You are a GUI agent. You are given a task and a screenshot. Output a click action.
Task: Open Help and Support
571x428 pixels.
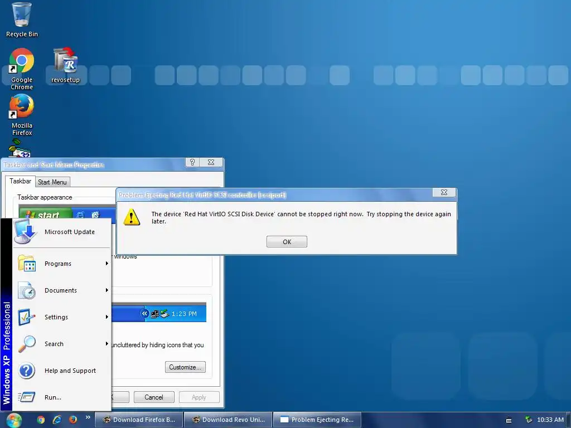61,371
